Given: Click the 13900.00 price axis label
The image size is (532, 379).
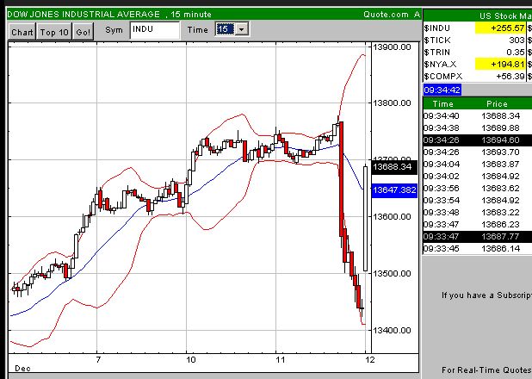Looking at the screenshot, I should (x=392, y=47).
